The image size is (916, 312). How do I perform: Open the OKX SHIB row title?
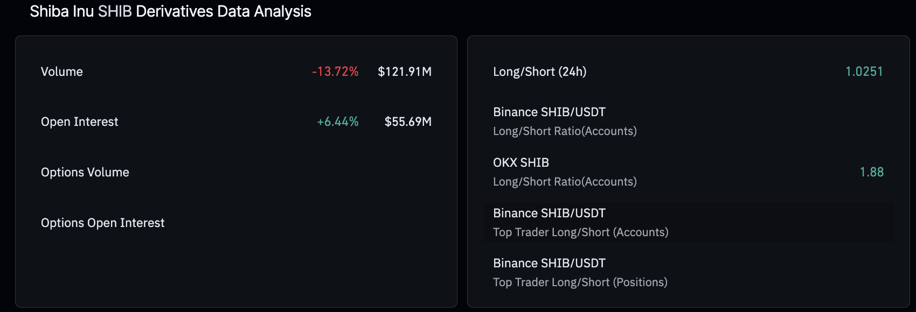(521, 162)
